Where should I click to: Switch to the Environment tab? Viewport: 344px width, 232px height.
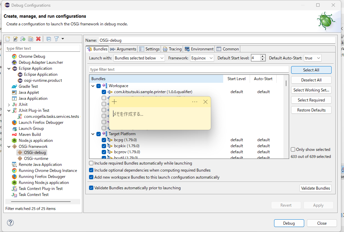click(199, 49)
